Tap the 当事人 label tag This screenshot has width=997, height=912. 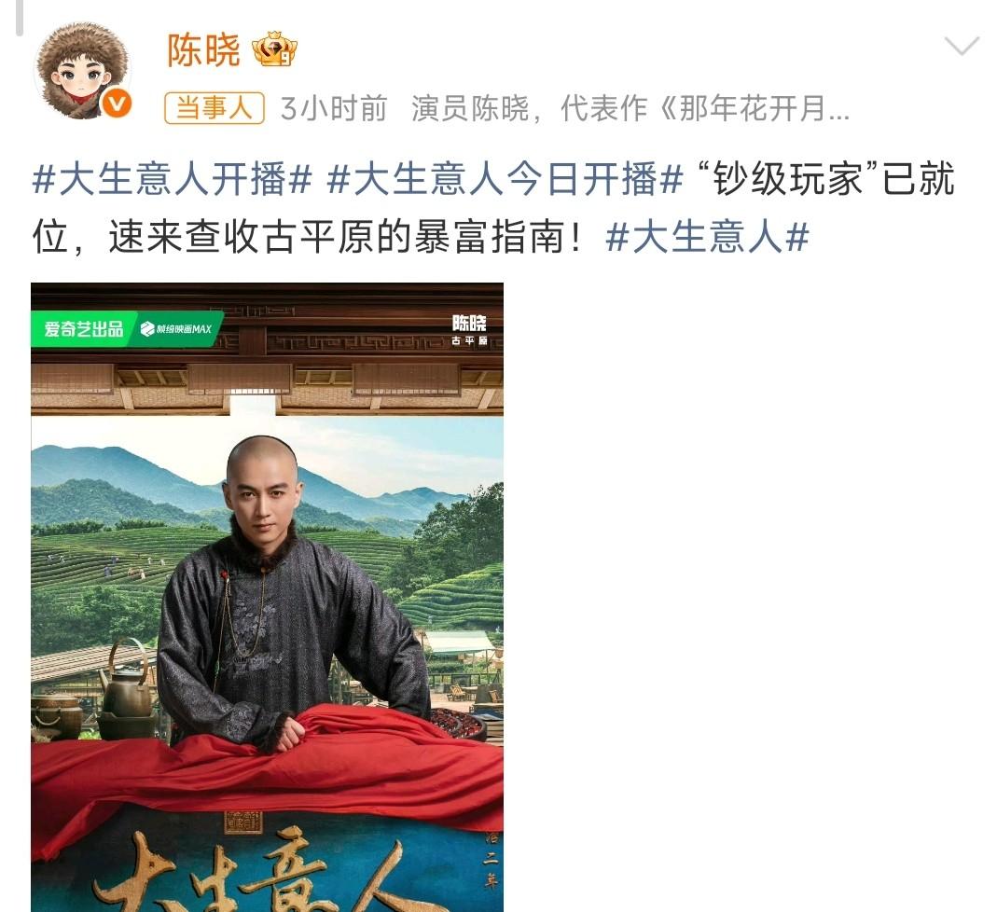[215, 108]
